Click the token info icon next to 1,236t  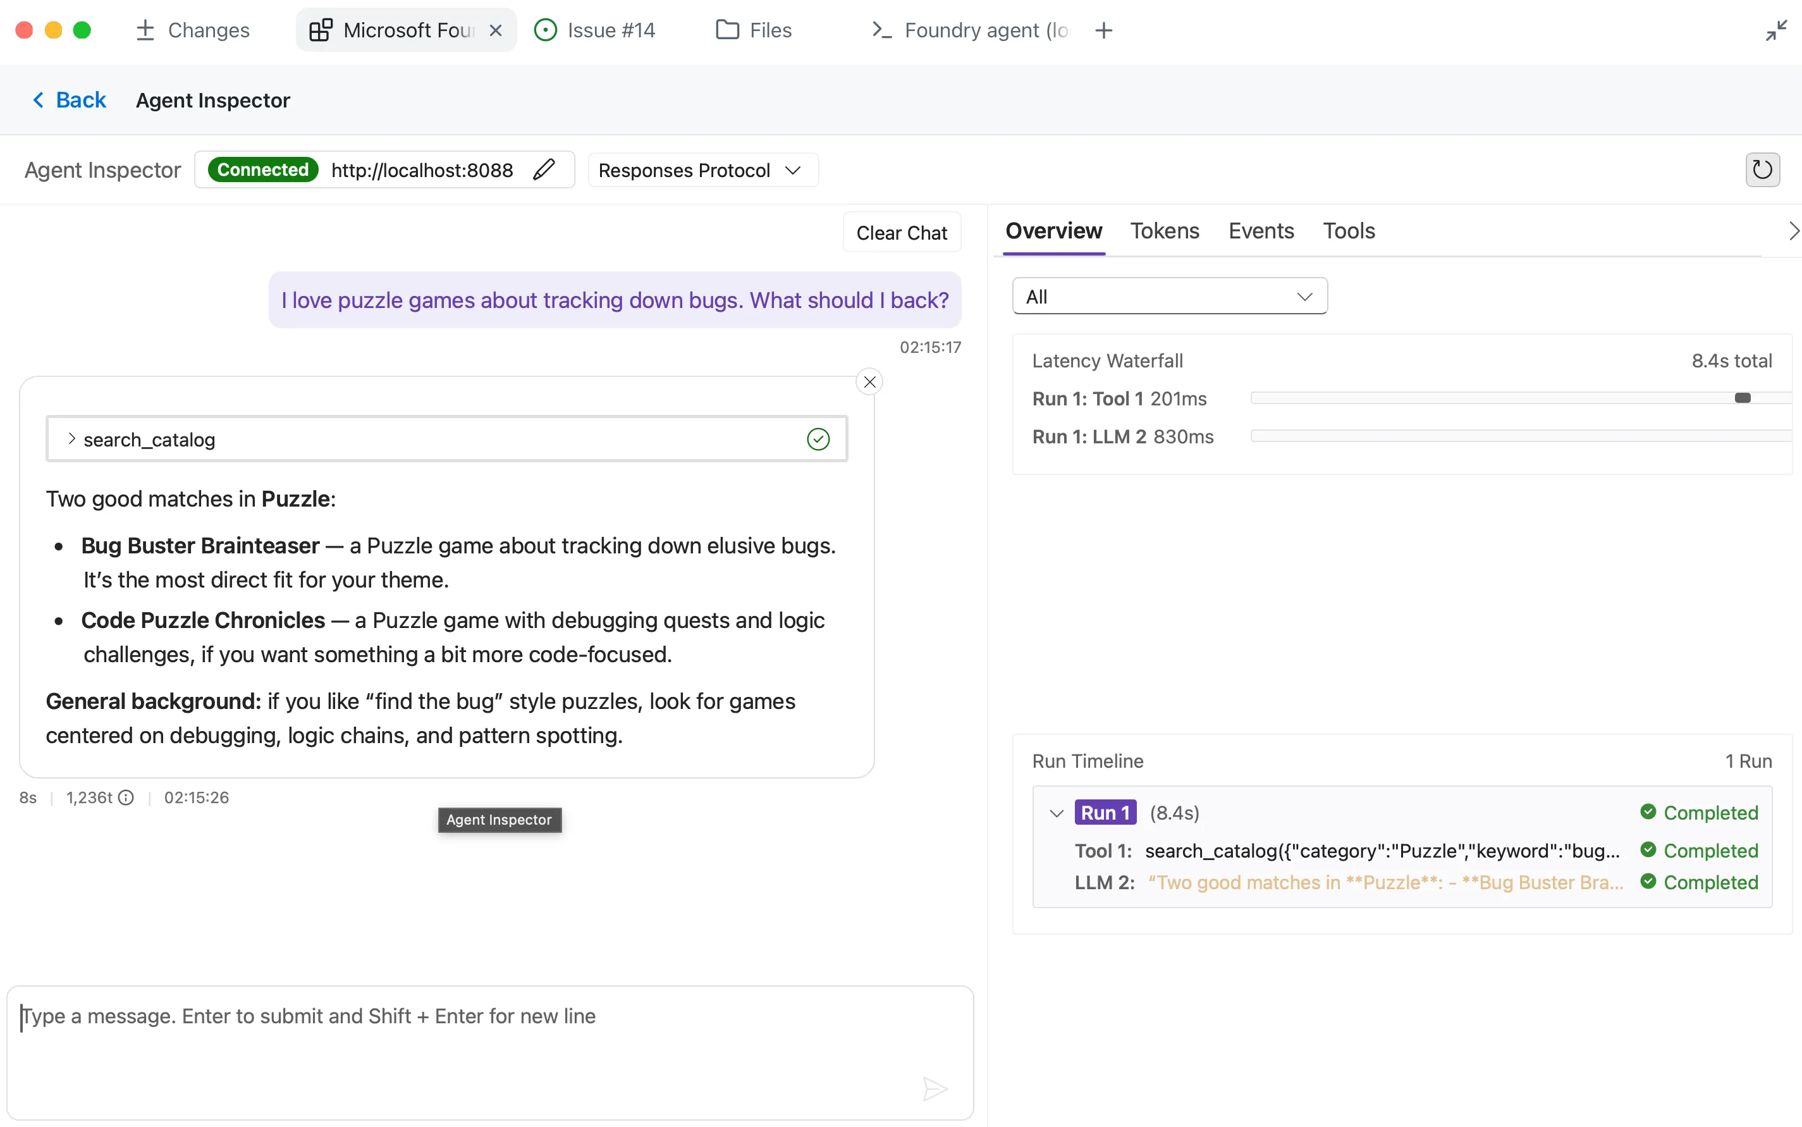(126, 798)
